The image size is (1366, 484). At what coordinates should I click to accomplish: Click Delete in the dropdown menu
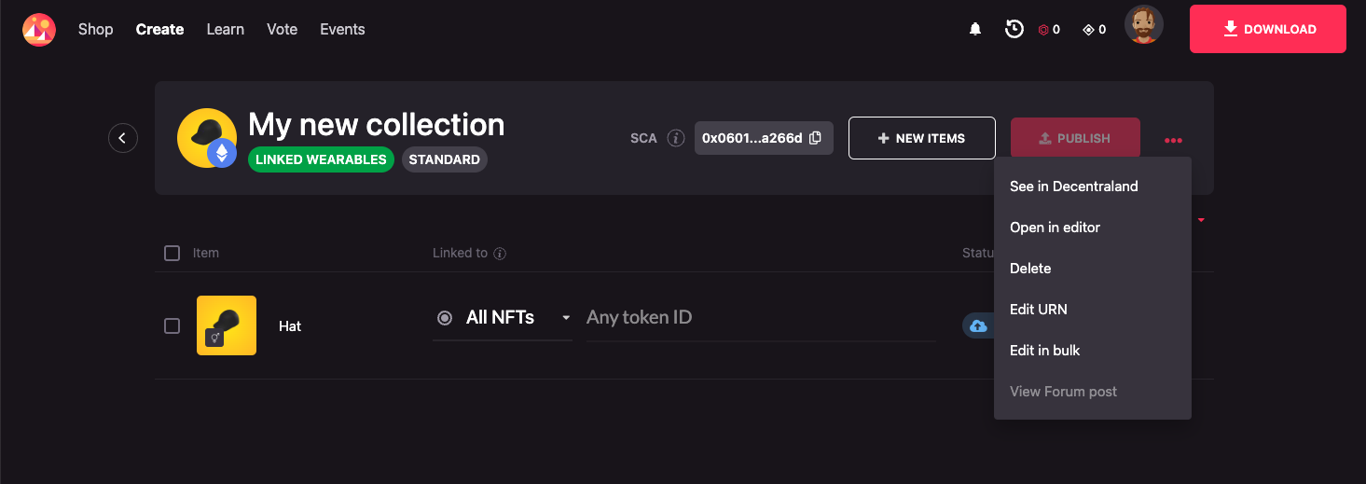click(x=1030, y=269)
